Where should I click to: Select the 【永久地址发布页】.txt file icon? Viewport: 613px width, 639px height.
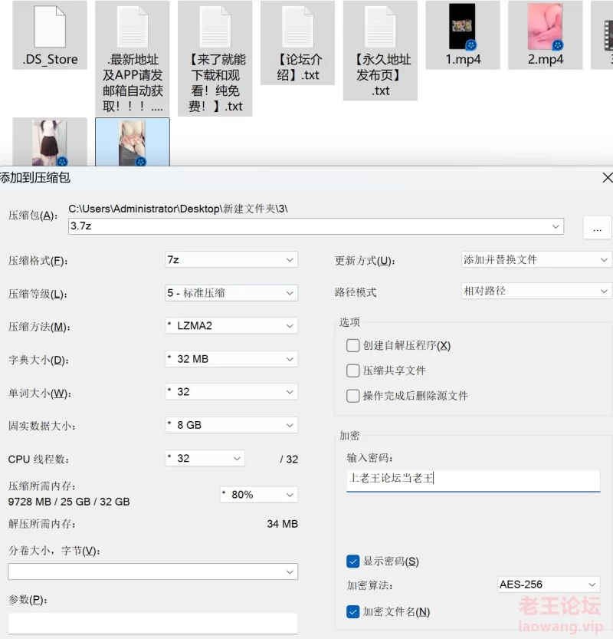pos(380,27)
